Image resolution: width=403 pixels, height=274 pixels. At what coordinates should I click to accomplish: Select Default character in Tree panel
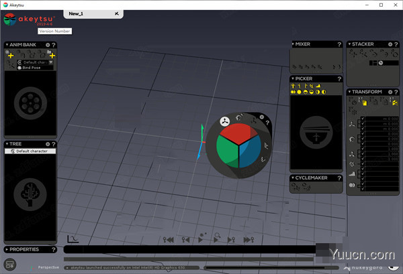coord(32,151)
